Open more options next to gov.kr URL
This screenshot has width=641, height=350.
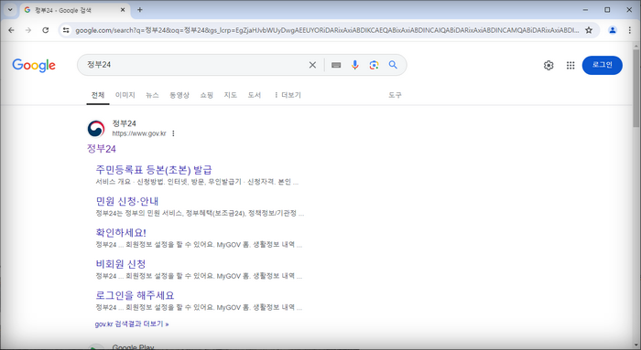coord(173,133)
